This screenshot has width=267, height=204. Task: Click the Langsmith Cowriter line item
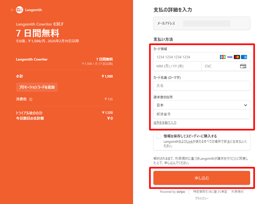31,59
